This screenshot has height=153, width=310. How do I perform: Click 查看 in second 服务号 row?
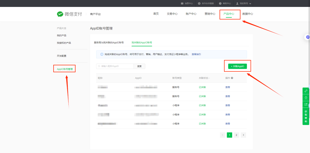click(x=228, y=96)
